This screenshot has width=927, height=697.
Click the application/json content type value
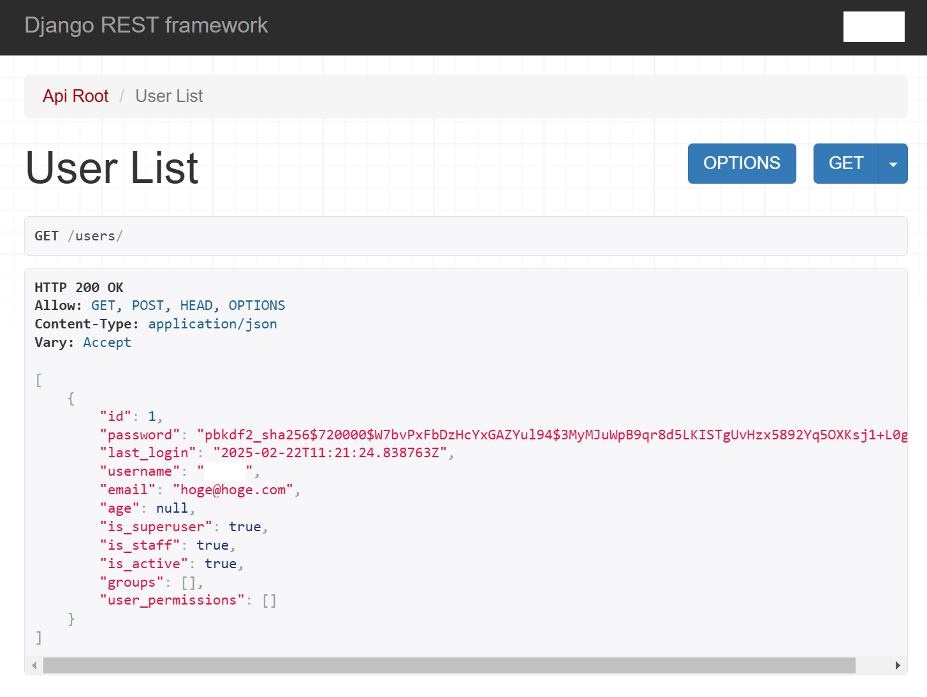pos(213,324)
